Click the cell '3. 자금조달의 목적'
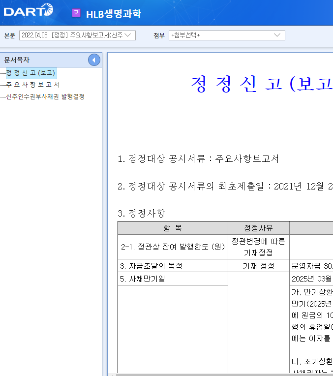 (173, 266)
